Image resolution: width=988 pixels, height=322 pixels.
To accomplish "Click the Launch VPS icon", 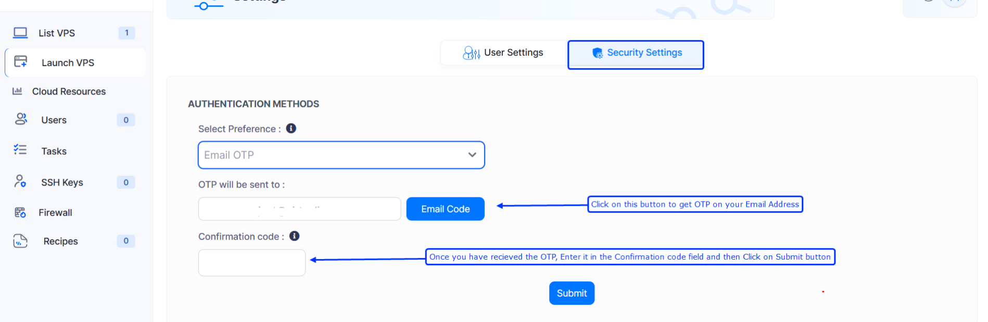I will click(21, 62).
